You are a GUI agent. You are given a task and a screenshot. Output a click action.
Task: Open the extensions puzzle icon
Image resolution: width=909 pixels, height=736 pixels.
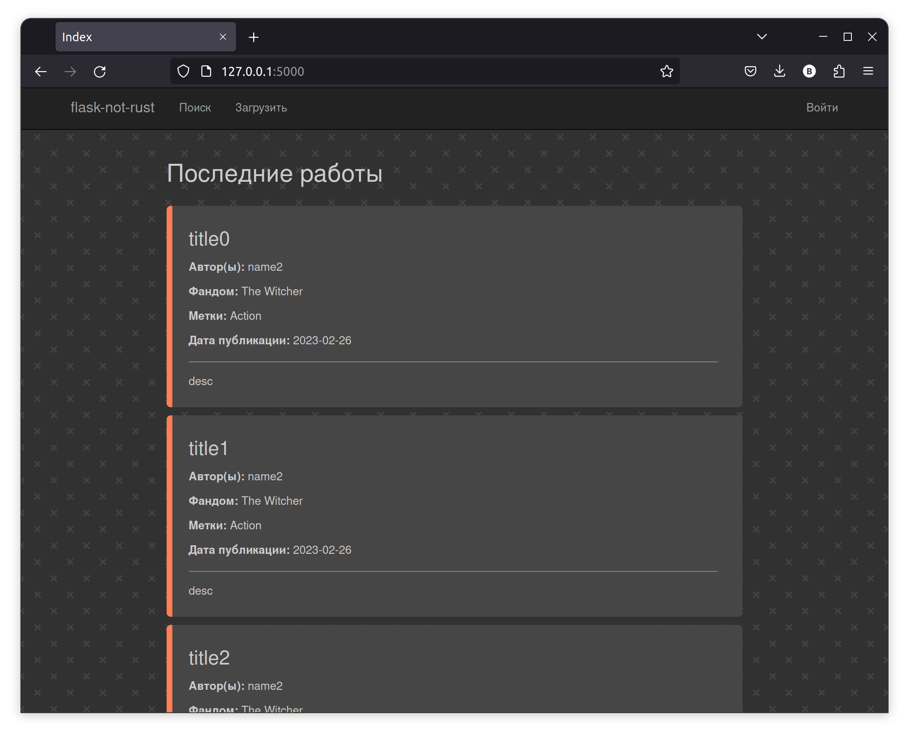coord(839,71)
